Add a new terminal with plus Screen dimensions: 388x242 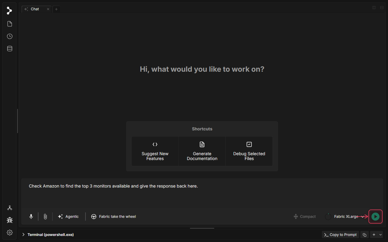374,235
